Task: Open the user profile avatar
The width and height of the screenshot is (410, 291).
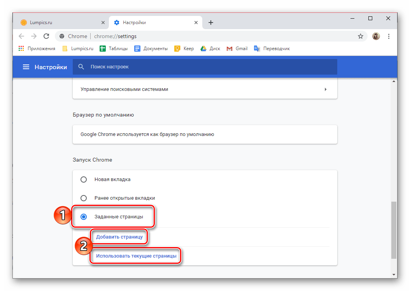Action: point(376,36)
